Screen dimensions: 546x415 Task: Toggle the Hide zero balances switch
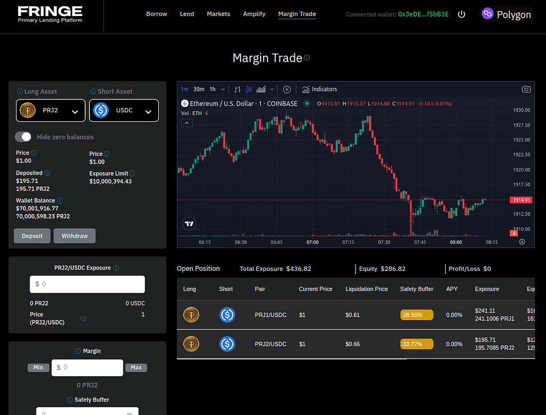point(23,137)
